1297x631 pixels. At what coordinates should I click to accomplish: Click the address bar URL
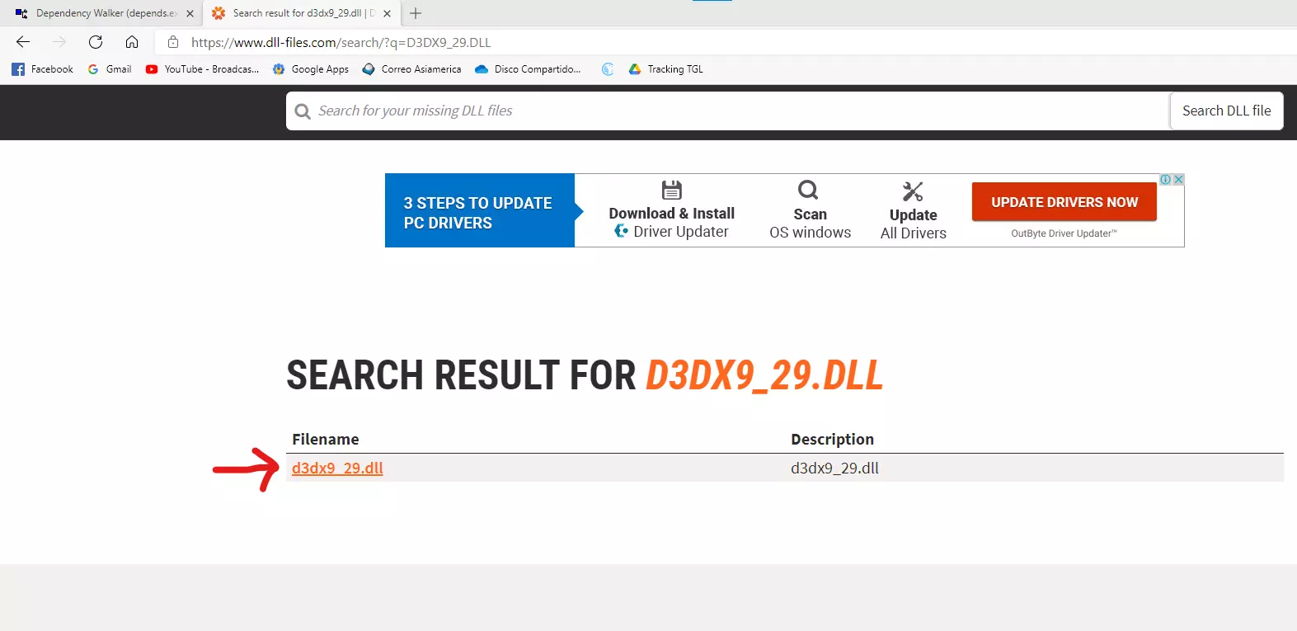click(341, 42)
